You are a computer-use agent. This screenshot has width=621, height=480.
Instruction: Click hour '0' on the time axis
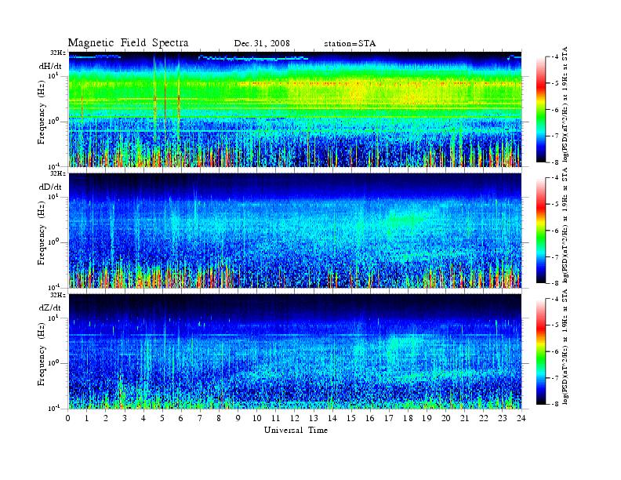pyautogui.click(x=68, y=418)
